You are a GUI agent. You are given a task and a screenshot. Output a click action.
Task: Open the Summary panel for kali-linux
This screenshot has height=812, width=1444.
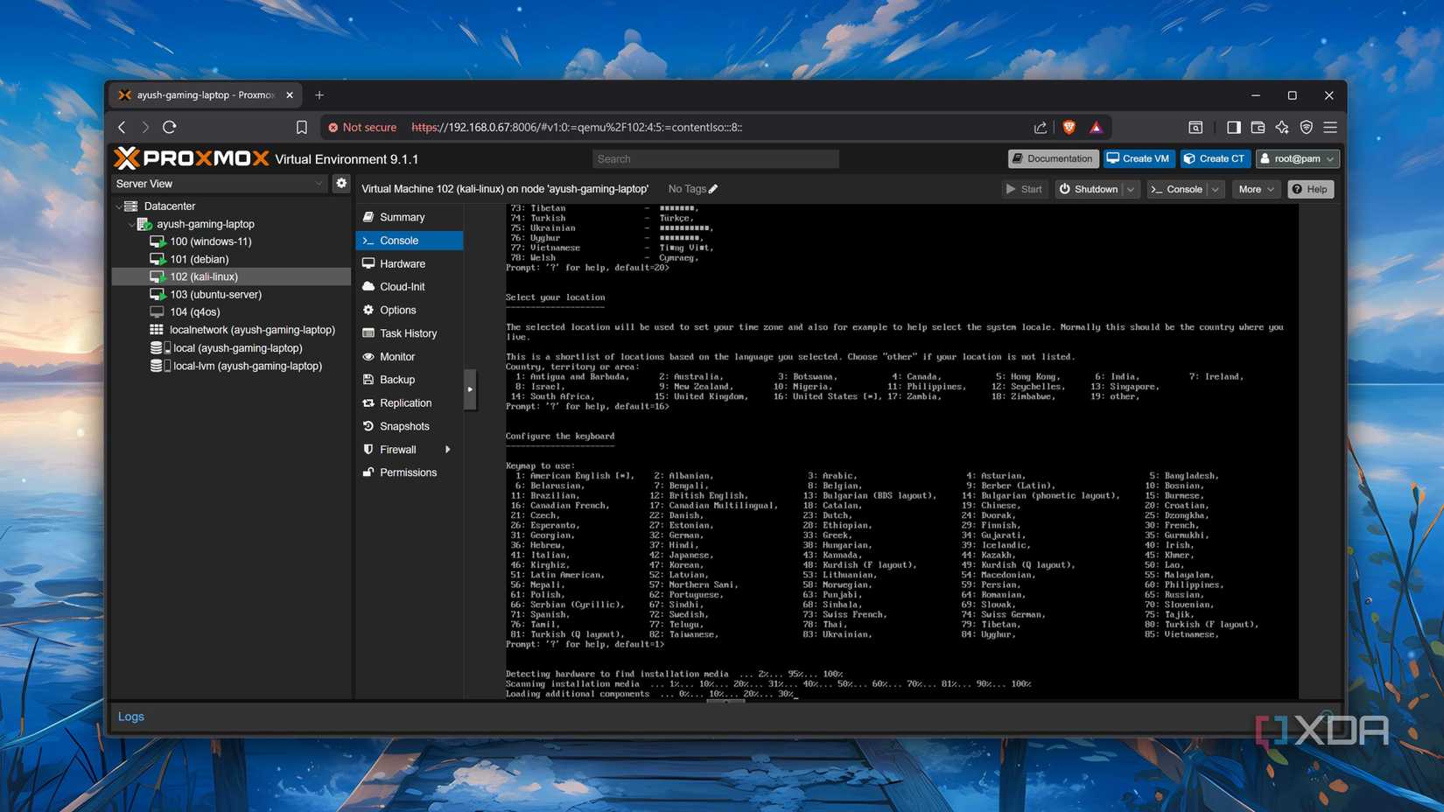[402, 216]
